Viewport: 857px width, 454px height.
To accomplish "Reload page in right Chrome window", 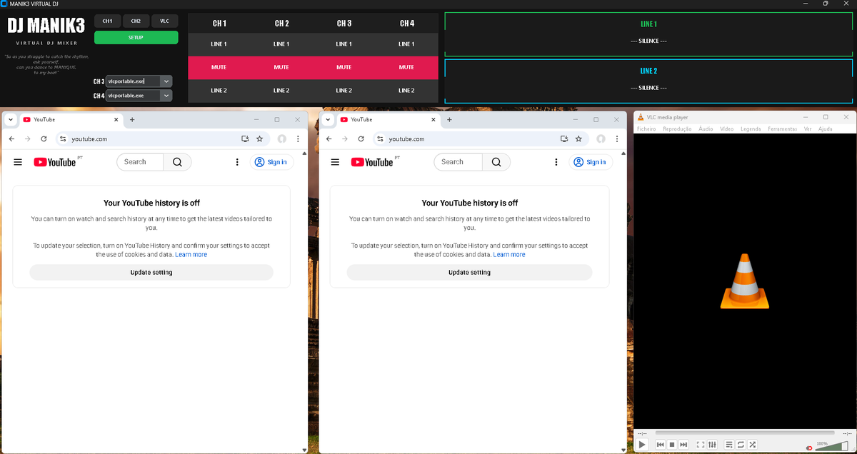I will pyautogui.click(x=361, y=139).
